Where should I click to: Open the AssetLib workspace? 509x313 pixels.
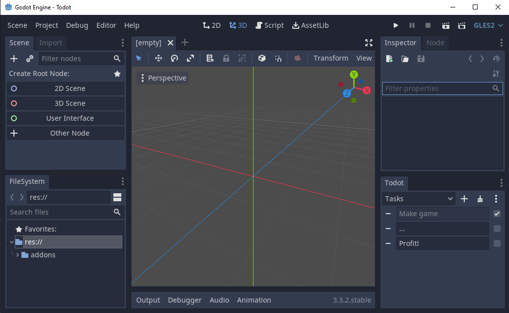[x=311, y=25]
